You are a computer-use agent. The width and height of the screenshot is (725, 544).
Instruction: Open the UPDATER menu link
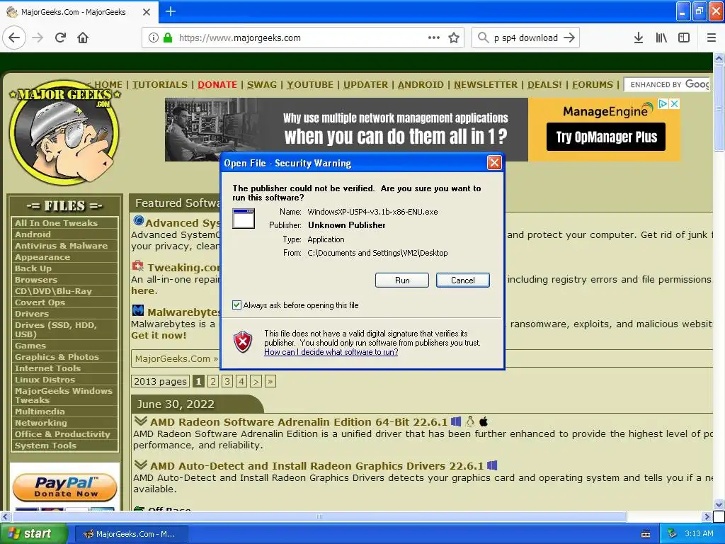pos(366,85)
